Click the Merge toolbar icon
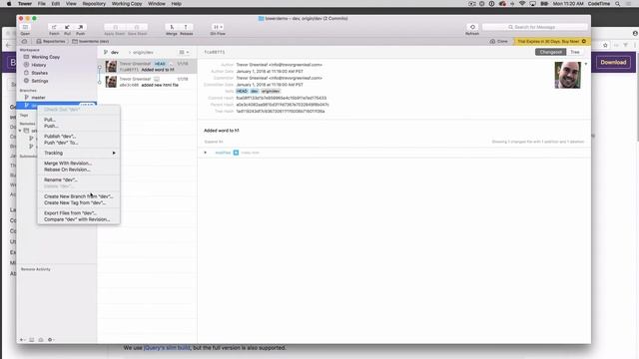Screen dimensions: 639x359 point(172,27)
